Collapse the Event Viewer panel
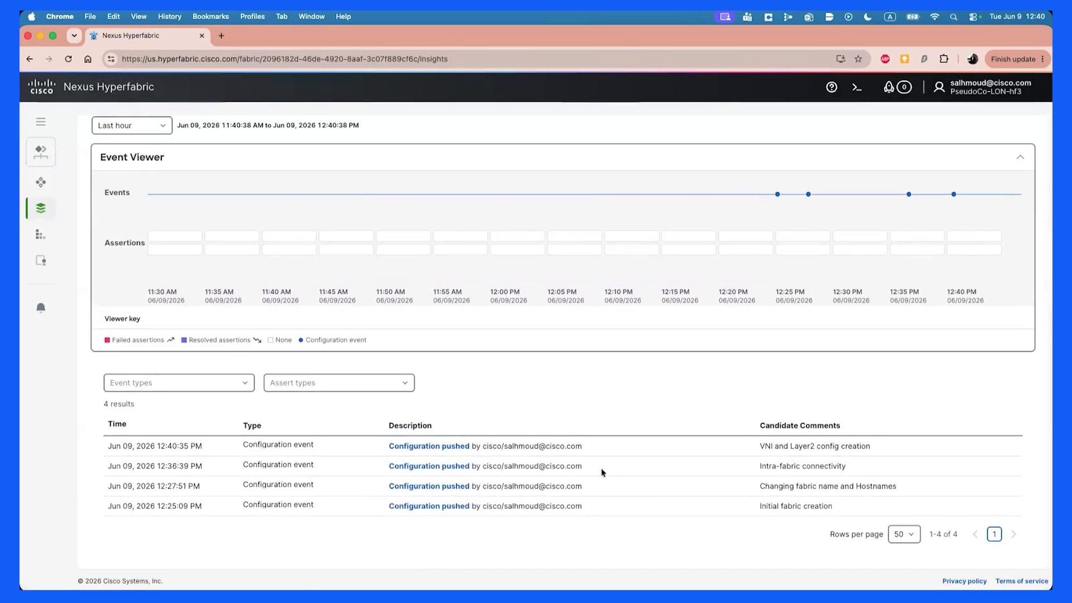 pos(1020,157)
